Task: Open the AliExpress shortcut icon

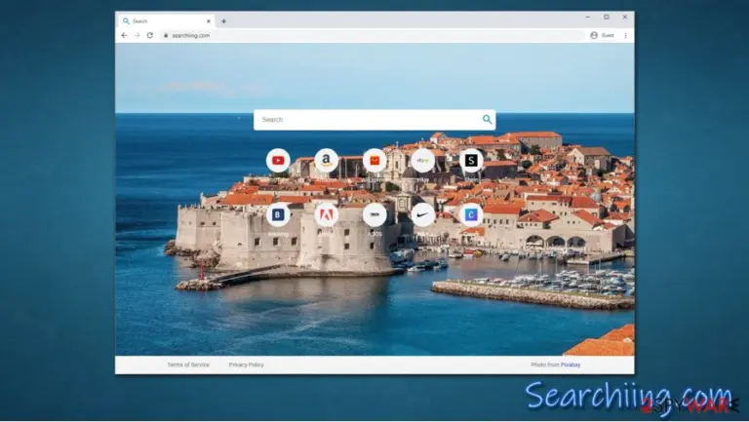Action: click(x=374, y=161)
